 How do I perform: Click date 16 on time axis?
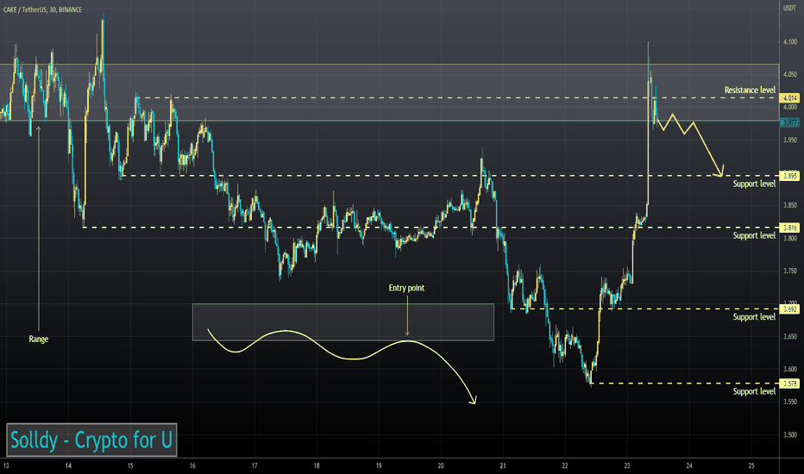click(x=192, y=465)
